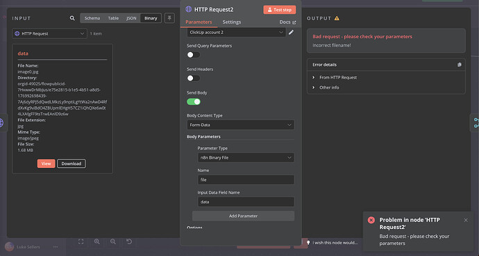The image size is (479, 256).
Task: Click the lightbulb feedback icon
Action: [x=308, y=243]
